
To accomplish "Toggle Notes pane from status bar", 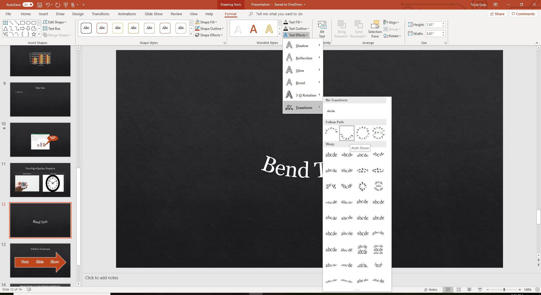I will (431, 290).
